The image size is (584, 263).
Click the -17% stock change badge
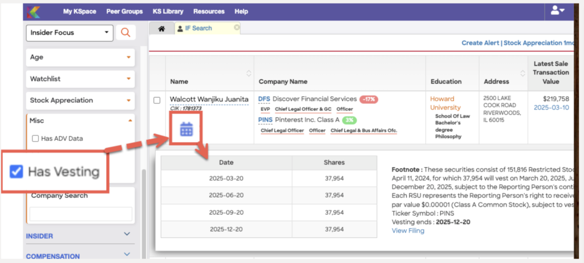pyautogui.click(x=369, y=99)
